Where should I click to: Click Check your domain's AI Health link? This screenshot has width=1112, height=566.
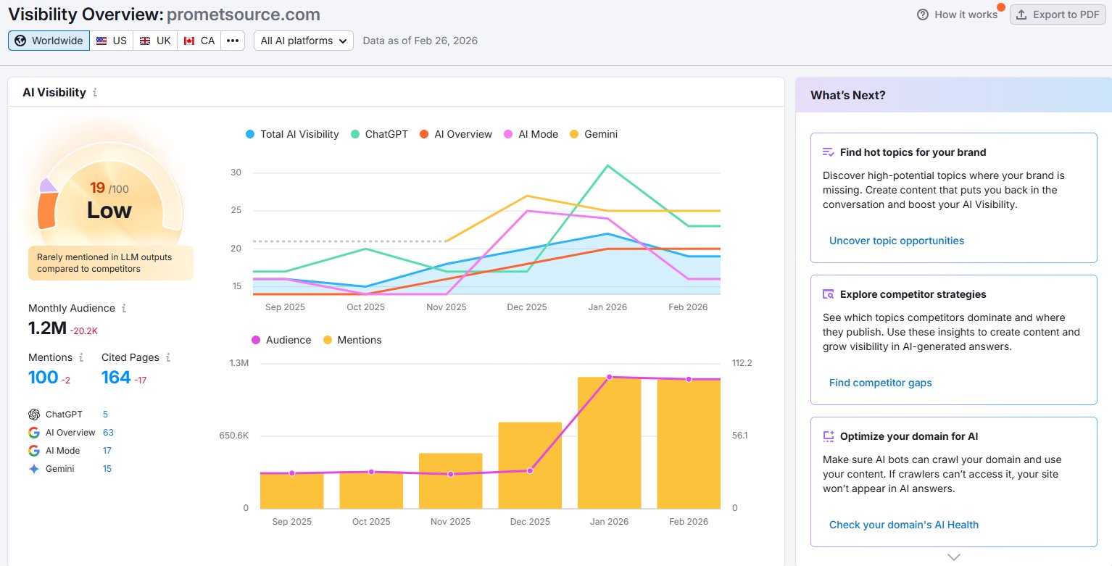coord(904,525)
